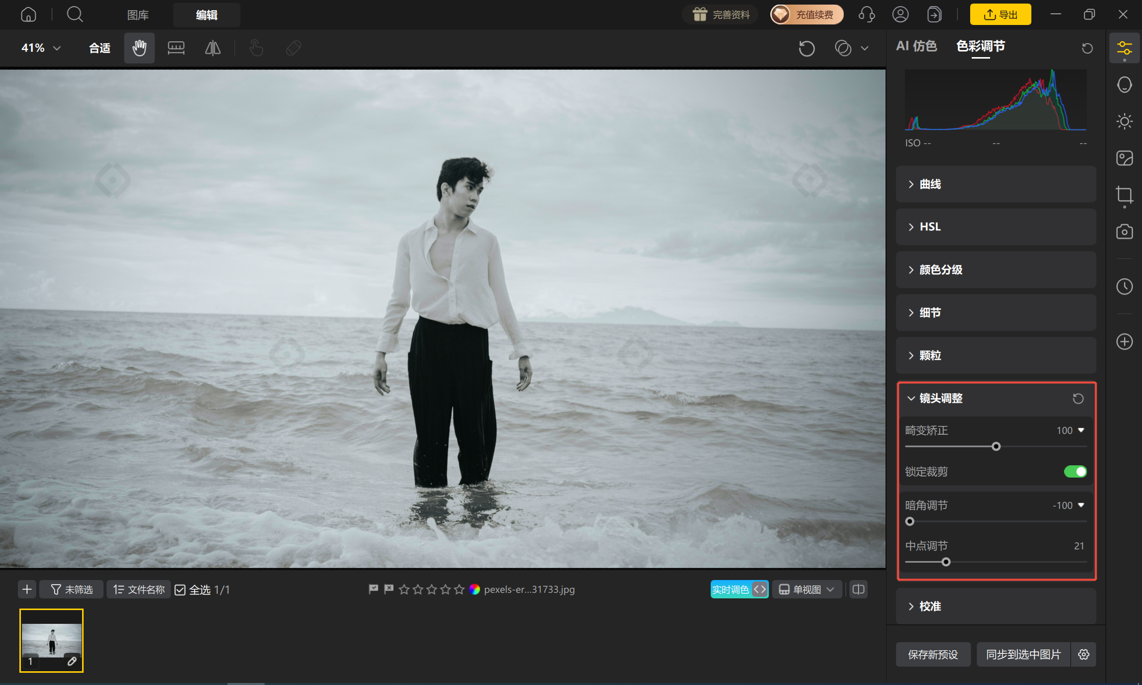The image size is (1142, 685).
Task: Toggle the reject flag icon
Action: (x=389, y=589)
